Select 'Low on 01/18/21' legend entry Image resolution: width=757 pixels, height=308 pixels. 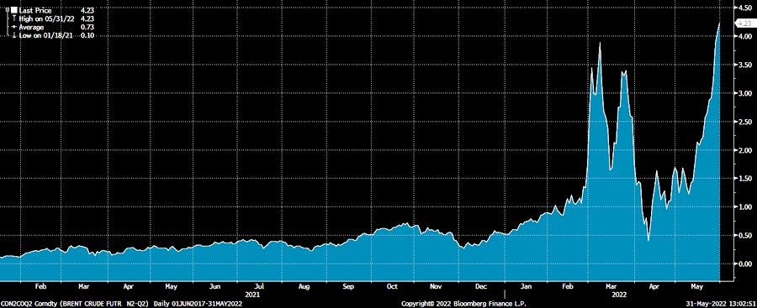pyautogui.click(x=45, y=36)
